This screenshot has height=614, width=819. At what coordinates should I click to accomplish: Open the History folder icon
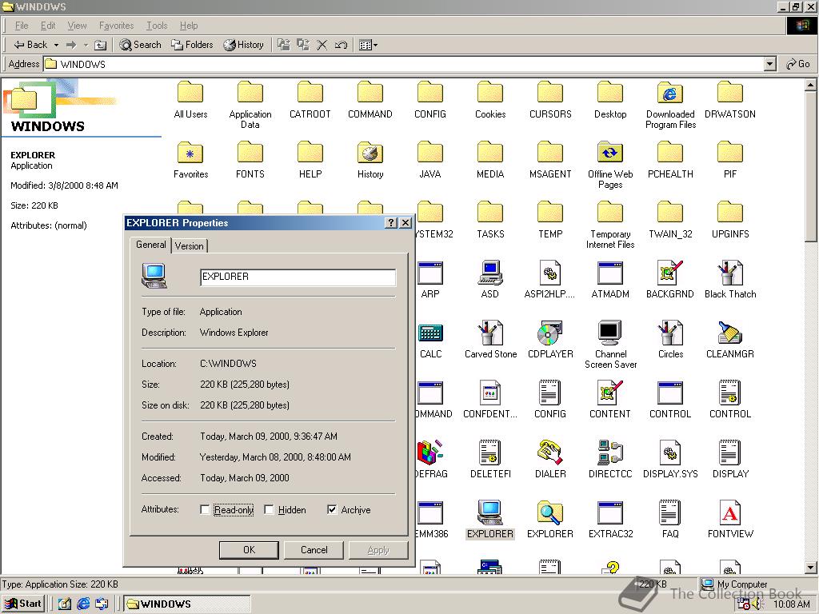point(370,153)
